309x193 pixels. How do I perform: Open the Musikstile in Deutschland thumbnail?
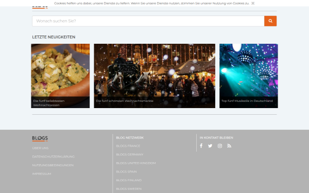click(x=249, y=76)
